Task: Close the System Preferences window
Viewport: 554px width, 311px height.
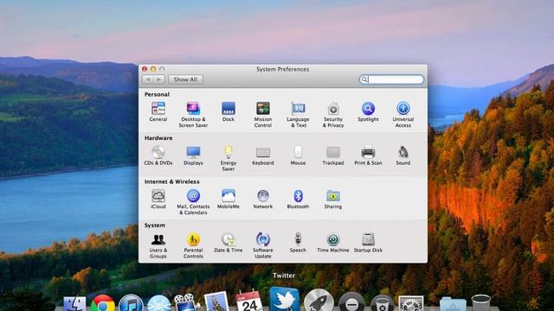Action: point(145,69)
